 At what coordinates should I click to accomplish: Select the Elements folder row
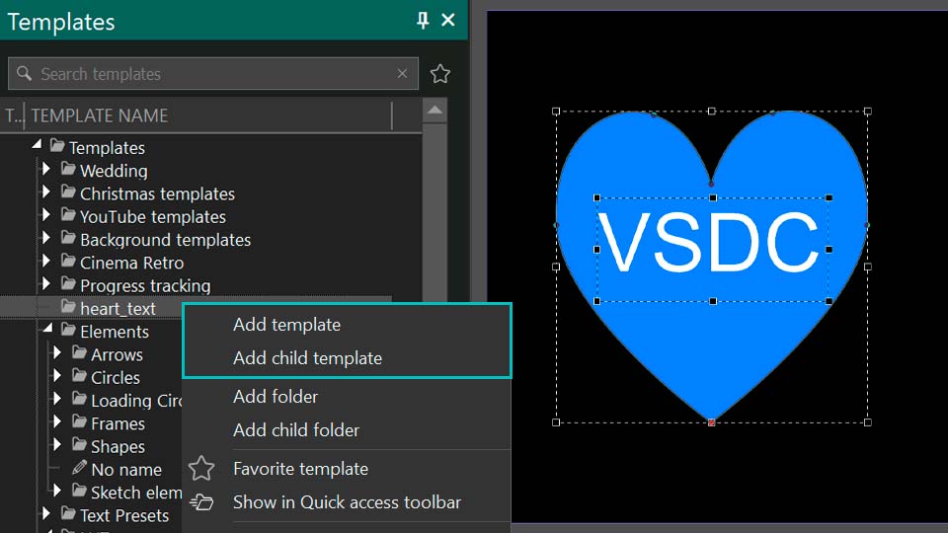115,332
